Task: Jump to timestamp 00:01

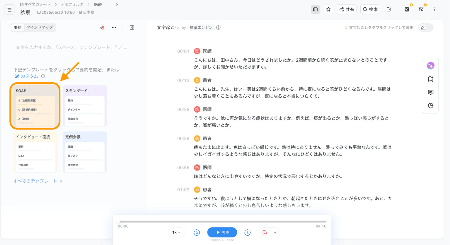Action: click(183, 51)
